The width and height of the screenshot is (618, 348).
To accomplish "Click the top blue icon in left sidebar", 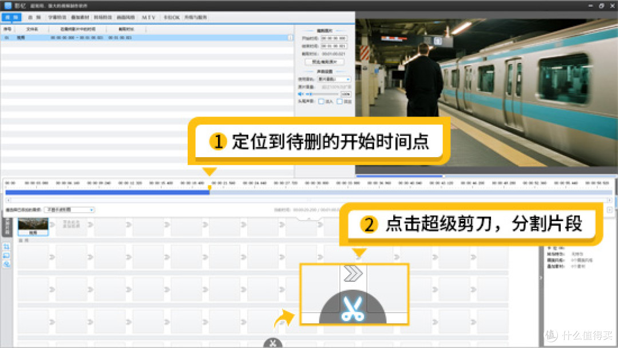I will (x=7, y=247).
